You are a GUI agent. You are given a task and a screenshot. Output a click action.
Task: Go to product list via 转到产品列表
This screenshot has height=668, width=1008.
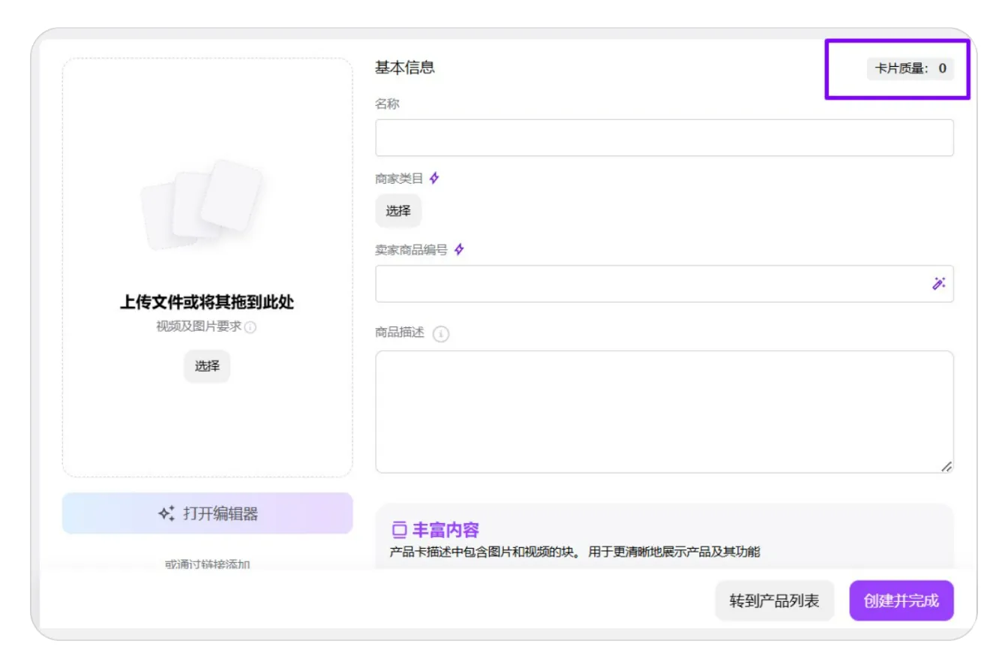(x=774, y=600)
